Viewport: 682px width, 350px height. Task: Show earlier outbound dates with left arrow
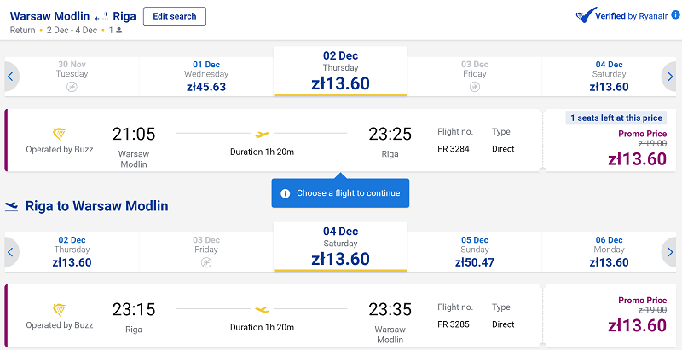[x=11, y=77]
